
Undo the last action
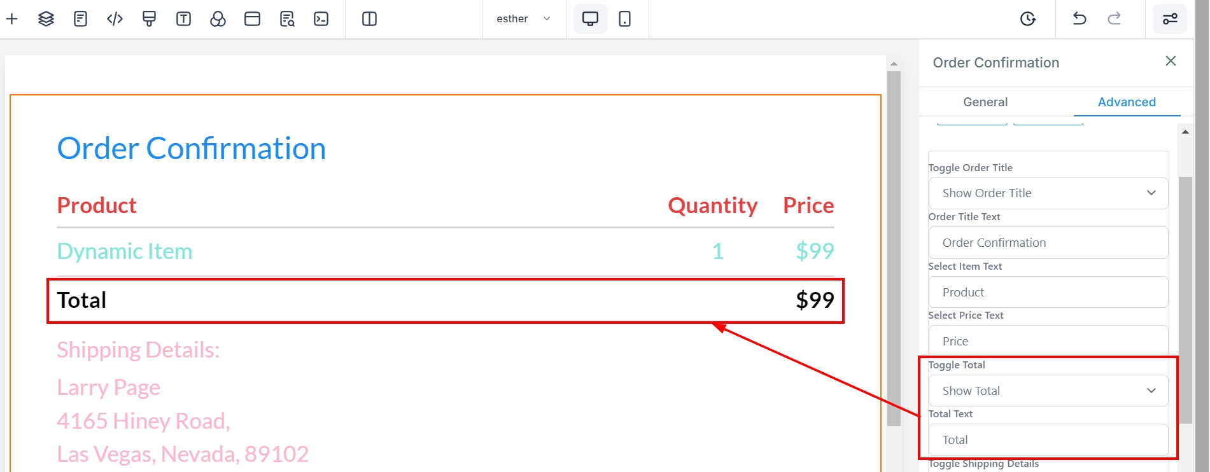click(1080, 19)
